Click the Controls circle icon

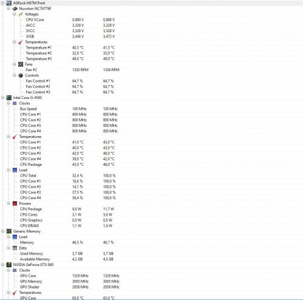tap(21, 75)
